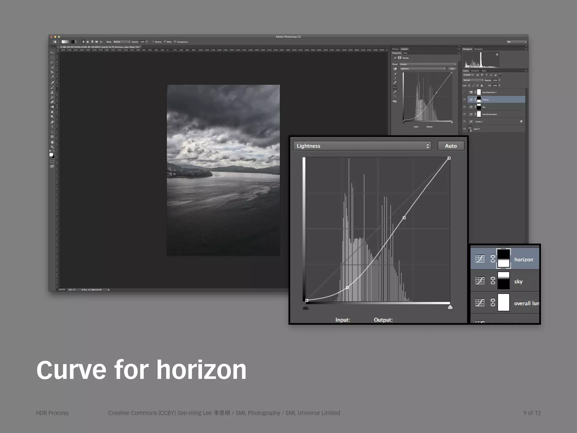Choose Diamond Gradient style in options bar
The height and width of the screenshot is (433, 577).
pos(101,42)
